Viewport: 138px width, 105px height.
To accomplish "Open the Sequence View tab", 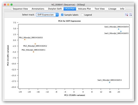I will (20, 9).
